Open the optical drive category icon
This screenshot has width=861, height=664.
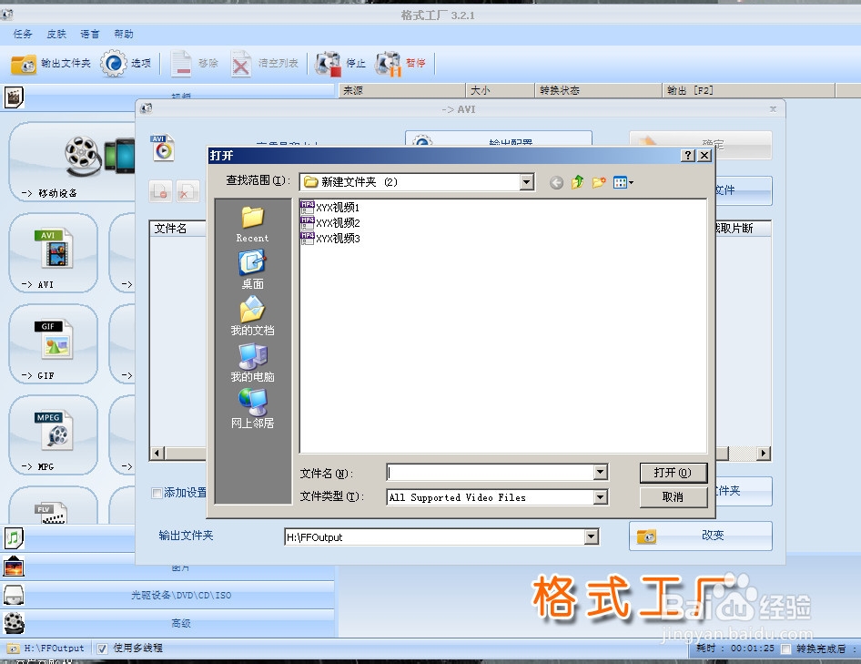(14, 595)
